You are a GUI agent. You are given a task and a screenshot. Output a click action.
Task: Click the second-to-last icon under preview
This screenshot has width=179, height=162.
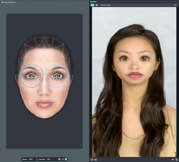pos(173,159)
